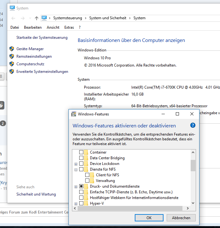Click Systemsteuerung breadcrumb in address bar
Image resolution: width=220 pixels, height=228 pixels.
(x=68, y=18)
